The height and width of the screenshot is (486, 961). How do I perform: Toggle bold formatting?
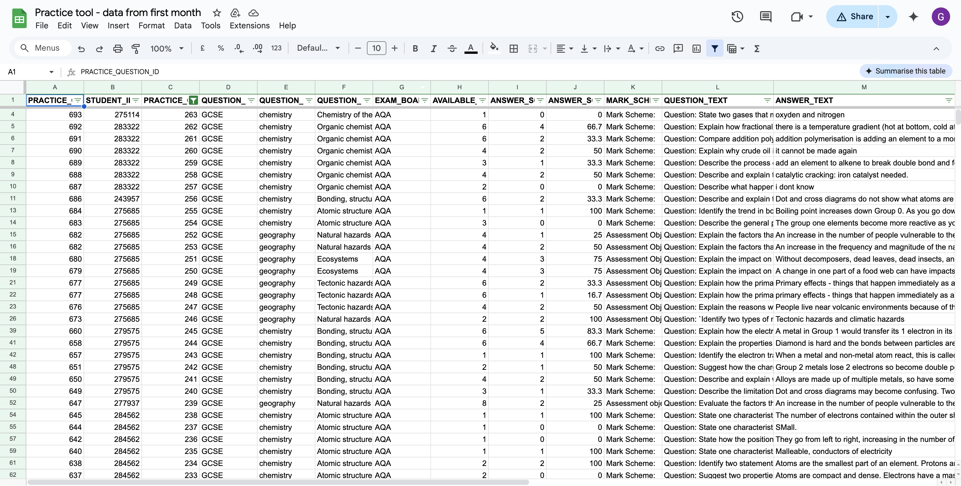(415, 48)
